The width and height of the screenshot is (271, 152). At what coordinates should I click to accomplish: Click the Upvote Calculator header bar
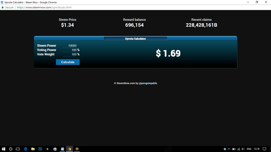pos(135,38)
